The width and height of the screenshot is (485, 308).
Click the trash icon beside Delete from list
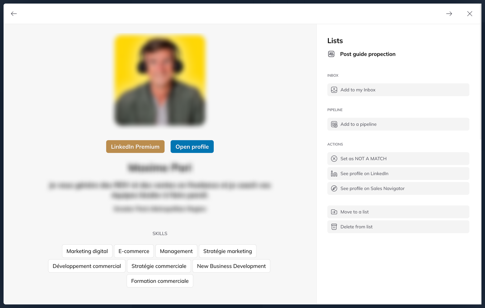point(334,227)
